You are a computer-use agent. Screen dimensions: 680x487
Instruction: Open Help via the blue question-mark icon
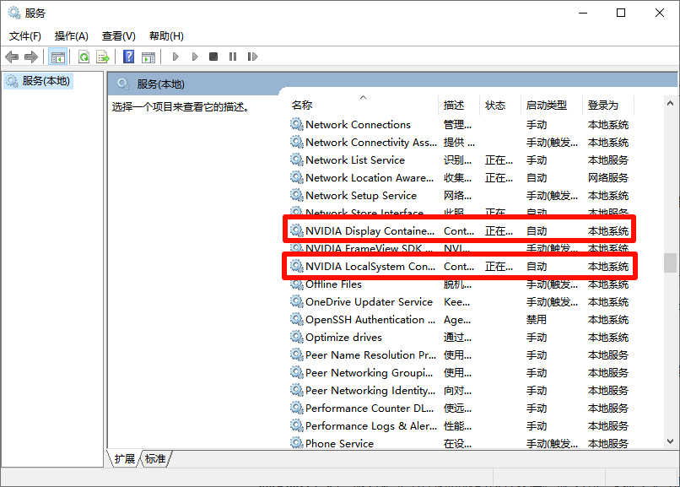tap(129, 57)
